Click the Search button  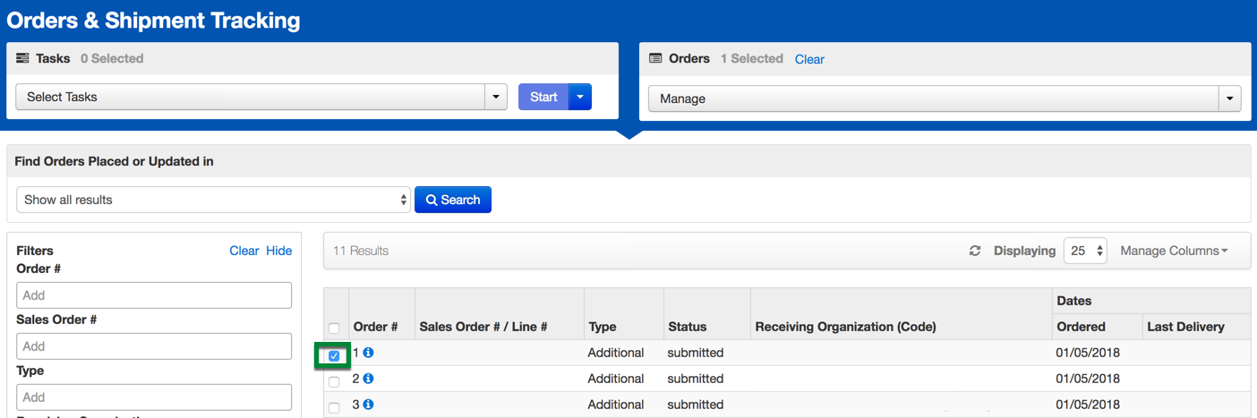click(453, 200)
